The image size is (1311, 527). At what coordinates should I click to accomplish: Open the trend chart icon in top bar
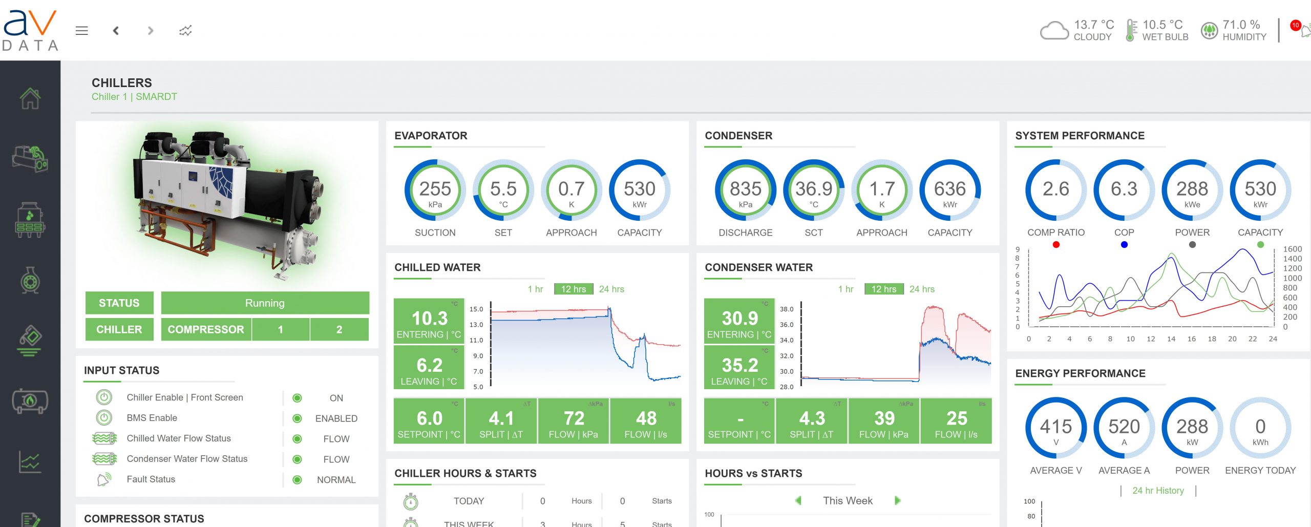click(x=185, y=31)
